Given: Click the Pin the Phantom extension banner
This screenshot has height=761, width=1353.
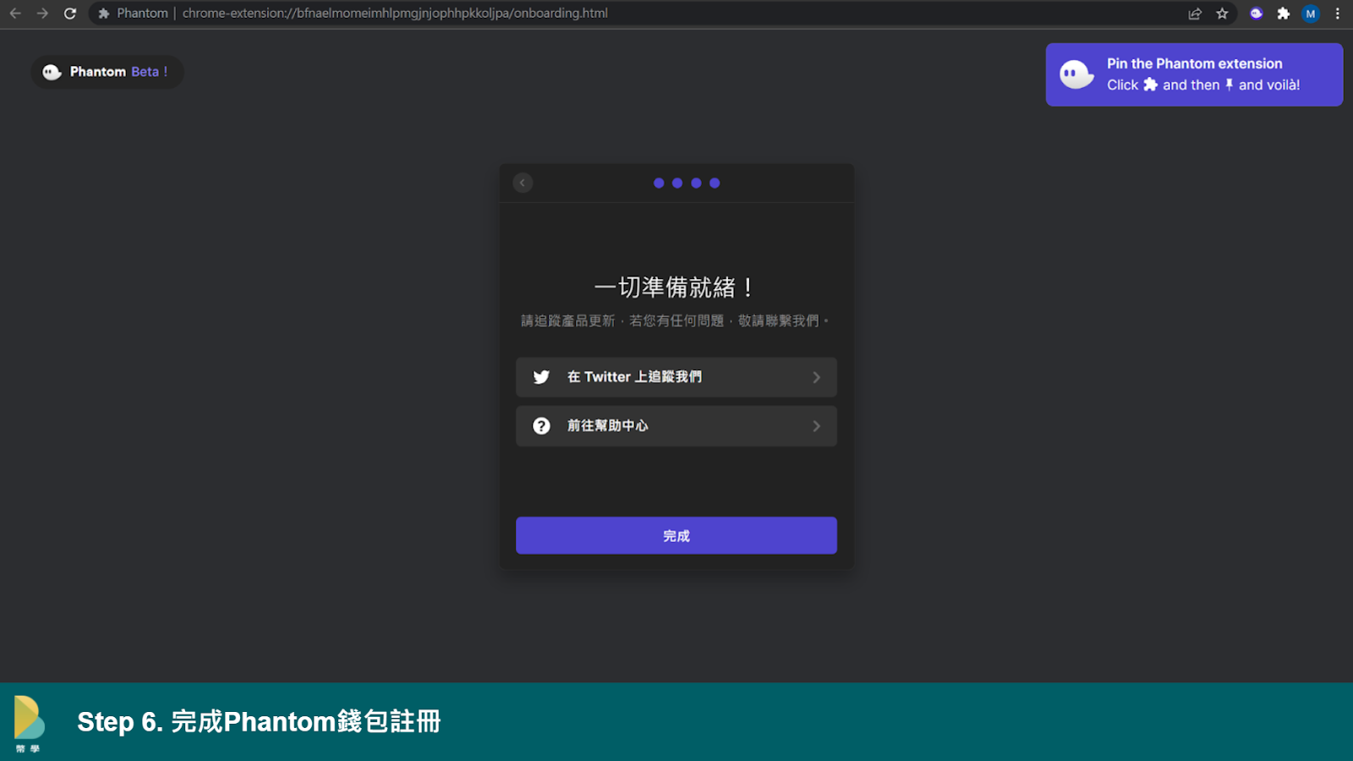Looking at the screenshot, I should (x=1193, y=74).
